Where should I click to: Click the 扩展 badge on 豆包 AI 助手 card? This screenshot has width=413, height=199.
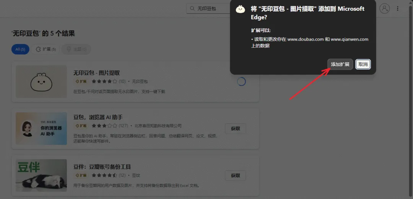[81, 126]
